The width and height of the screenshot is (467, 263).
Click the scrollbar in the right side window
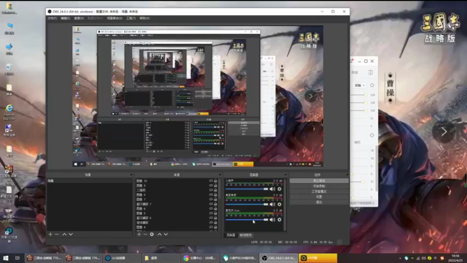pyautogui.click(x=377, y=168)
